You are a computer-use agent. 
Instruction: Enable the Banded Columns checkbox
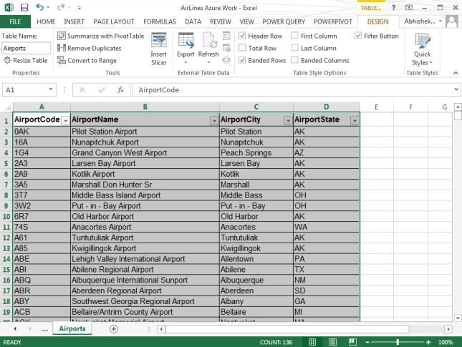(x=294, y=60)
